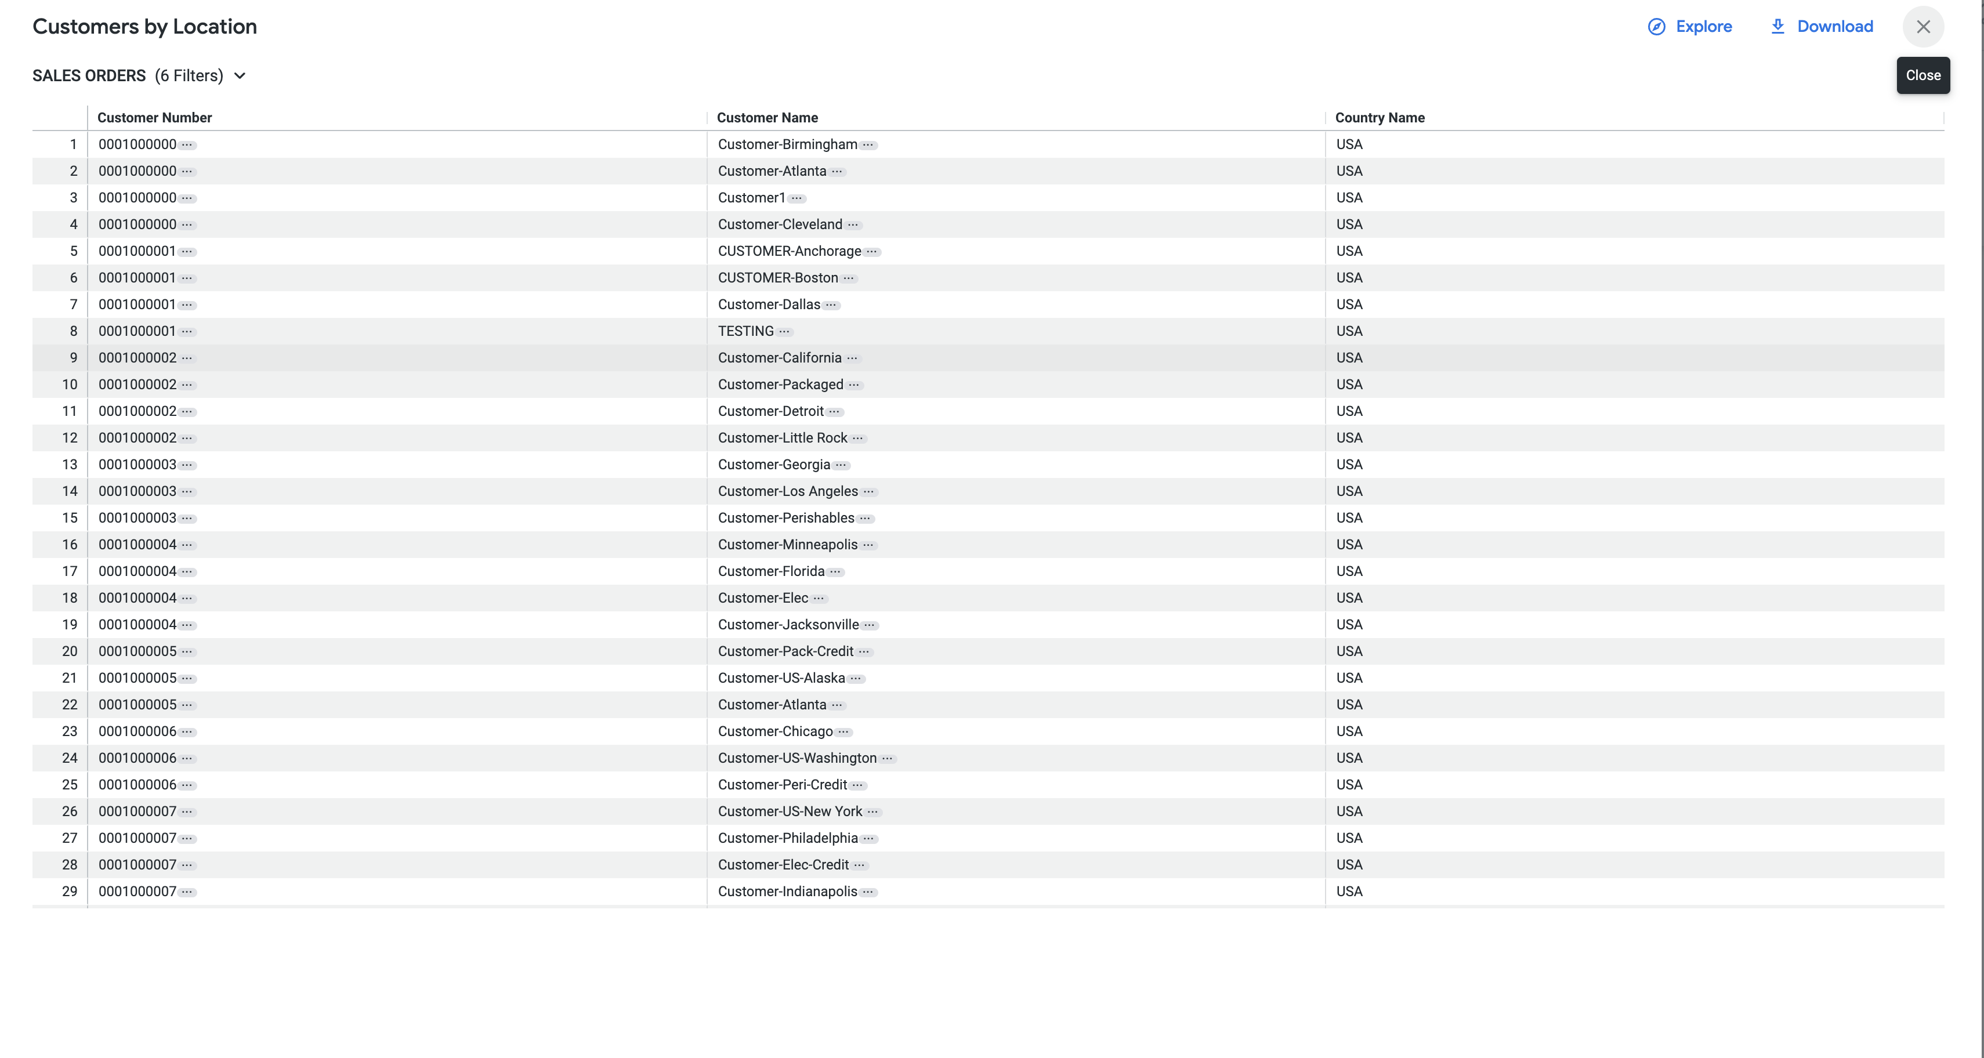Open ellipsis menu next to Customer-US-New York

click(x=872, y=811)
